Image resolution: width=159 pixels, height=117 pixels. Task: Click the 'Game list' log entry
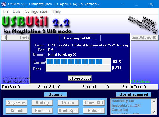120,110
